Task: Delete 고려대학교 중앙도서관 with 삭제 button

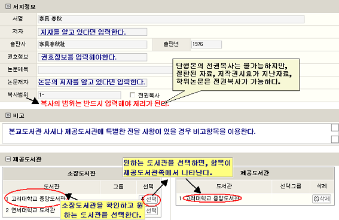Action: [x=322, y=198]
